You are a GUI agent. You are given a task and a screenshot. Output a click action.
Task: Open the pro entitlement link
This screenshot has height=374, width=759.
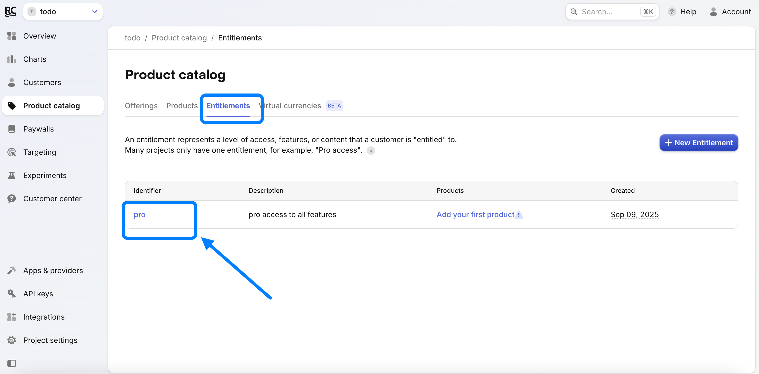click(x=139, y=214)
